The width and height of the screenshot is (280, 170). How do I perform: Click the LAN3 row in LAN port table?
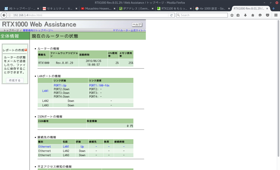point(85,105)
